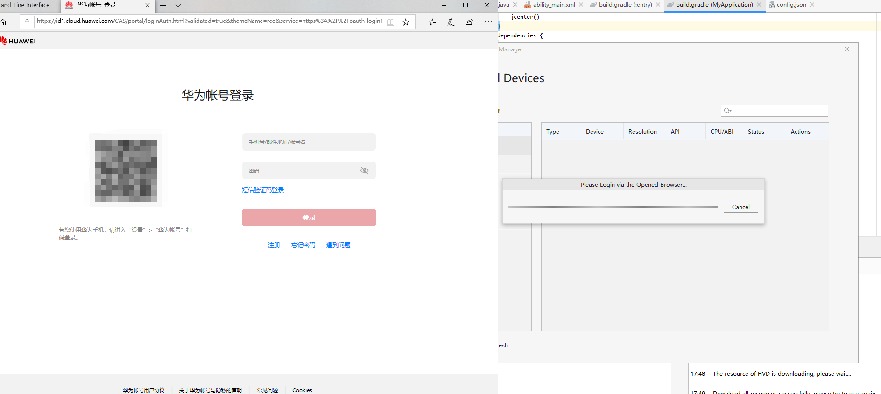Open Cookies footer link
This screenshot has height=394, width=881.
(x=302, y=390)
